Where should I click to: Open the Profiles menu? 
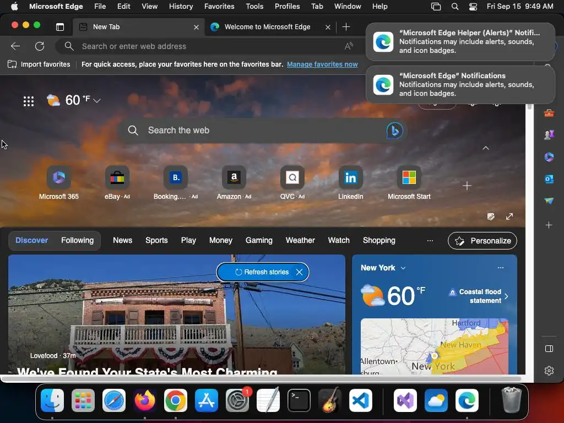[x=287, y=6]
